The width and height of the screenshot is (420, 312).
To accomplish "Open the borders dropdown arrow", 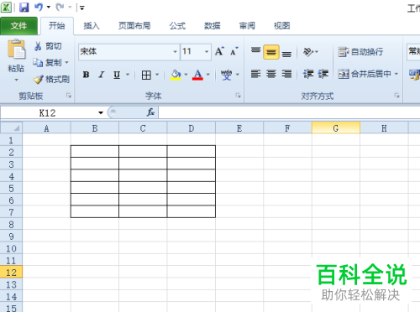I will 157,75.
